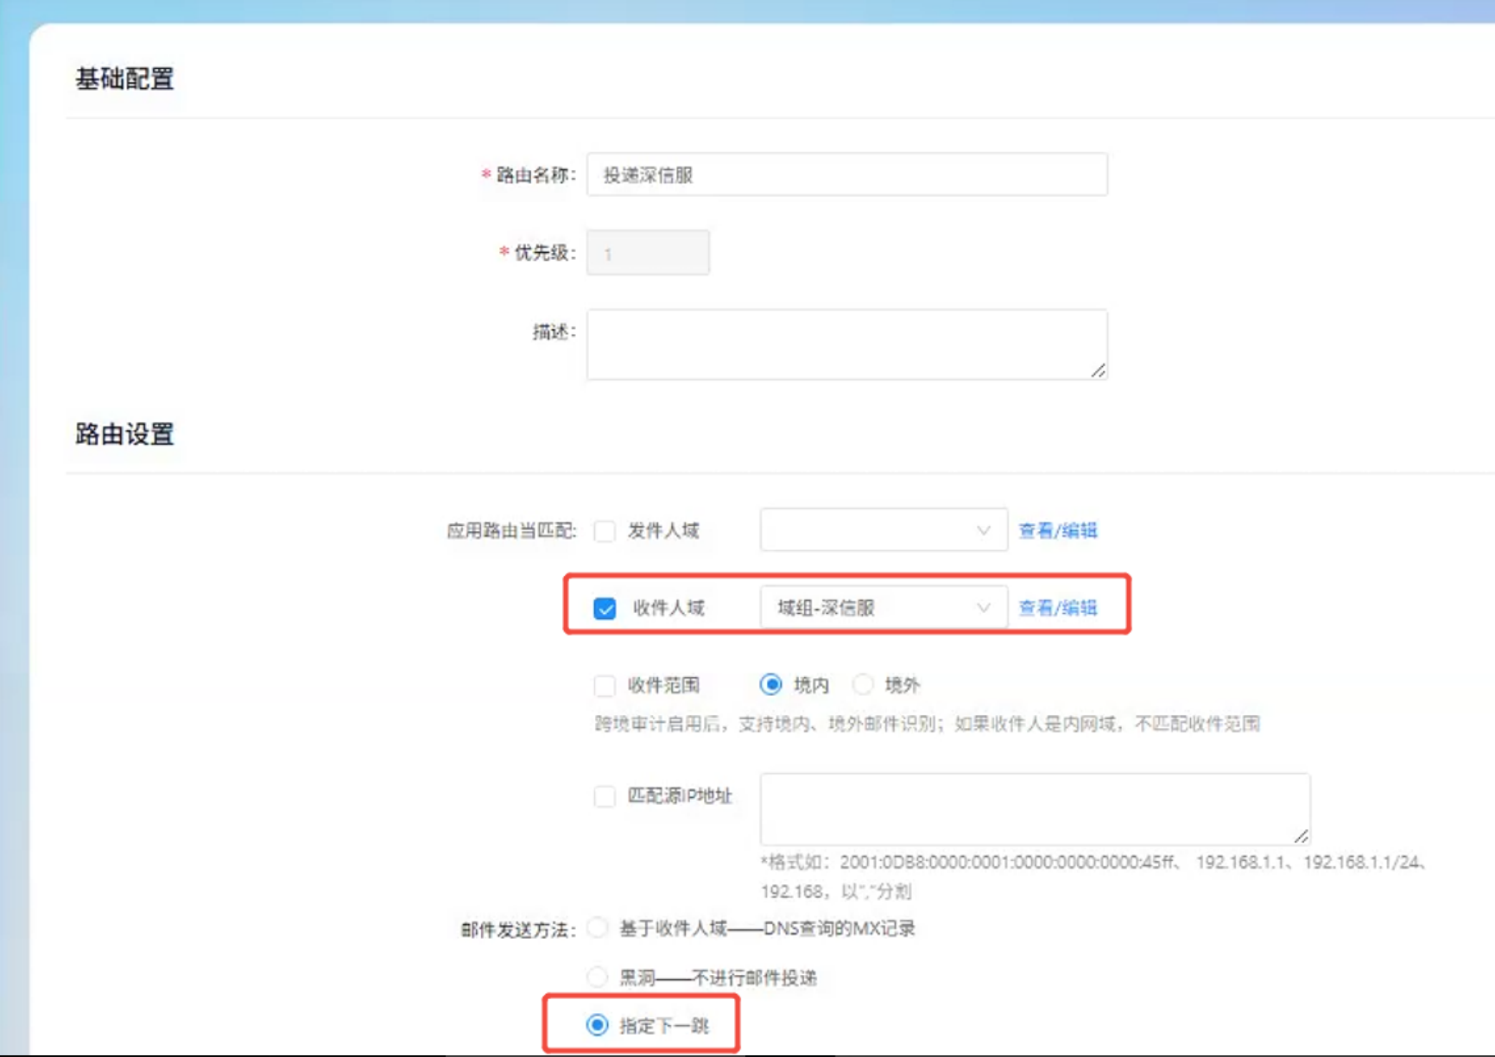
Task: Select 基于收件人域 DNS查询的MX记录 option
Action: coord(597,928)
